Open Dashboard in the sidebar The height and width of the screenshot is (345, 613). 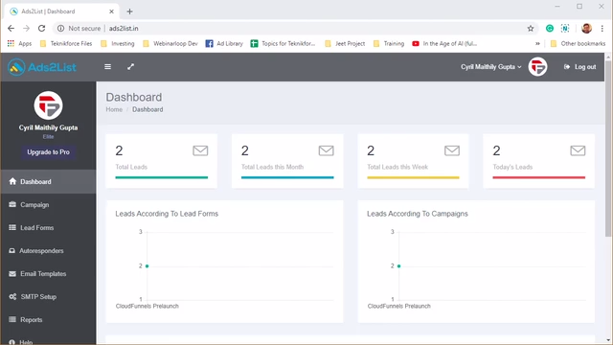tap(48, 181)
